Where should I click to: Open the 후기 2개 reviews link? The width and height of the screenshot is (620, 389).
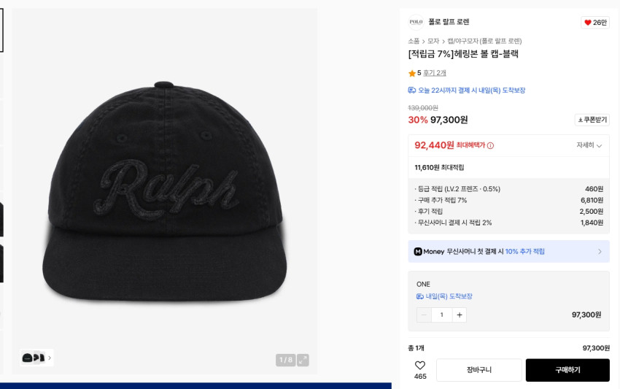coord(435,73)
